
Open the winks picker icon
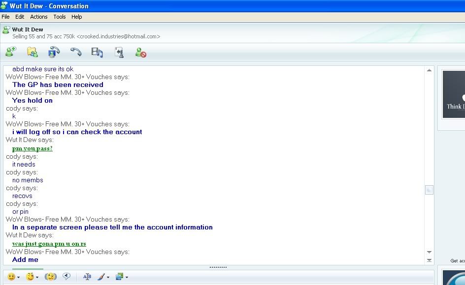pyautogui.click(x=30, y=277)
